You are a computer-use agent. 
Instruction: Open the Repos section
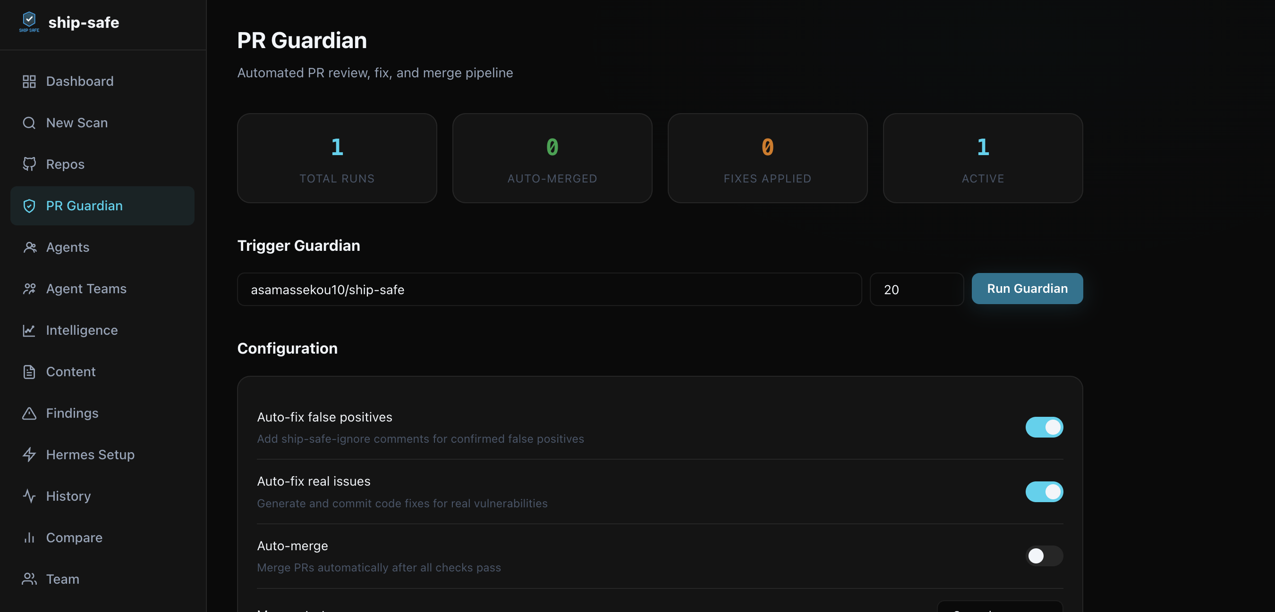102,164
